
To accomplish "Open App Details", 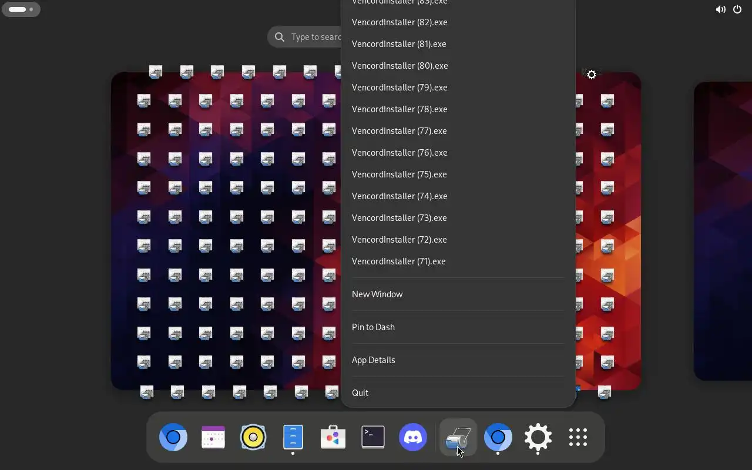I will point(458,360).
